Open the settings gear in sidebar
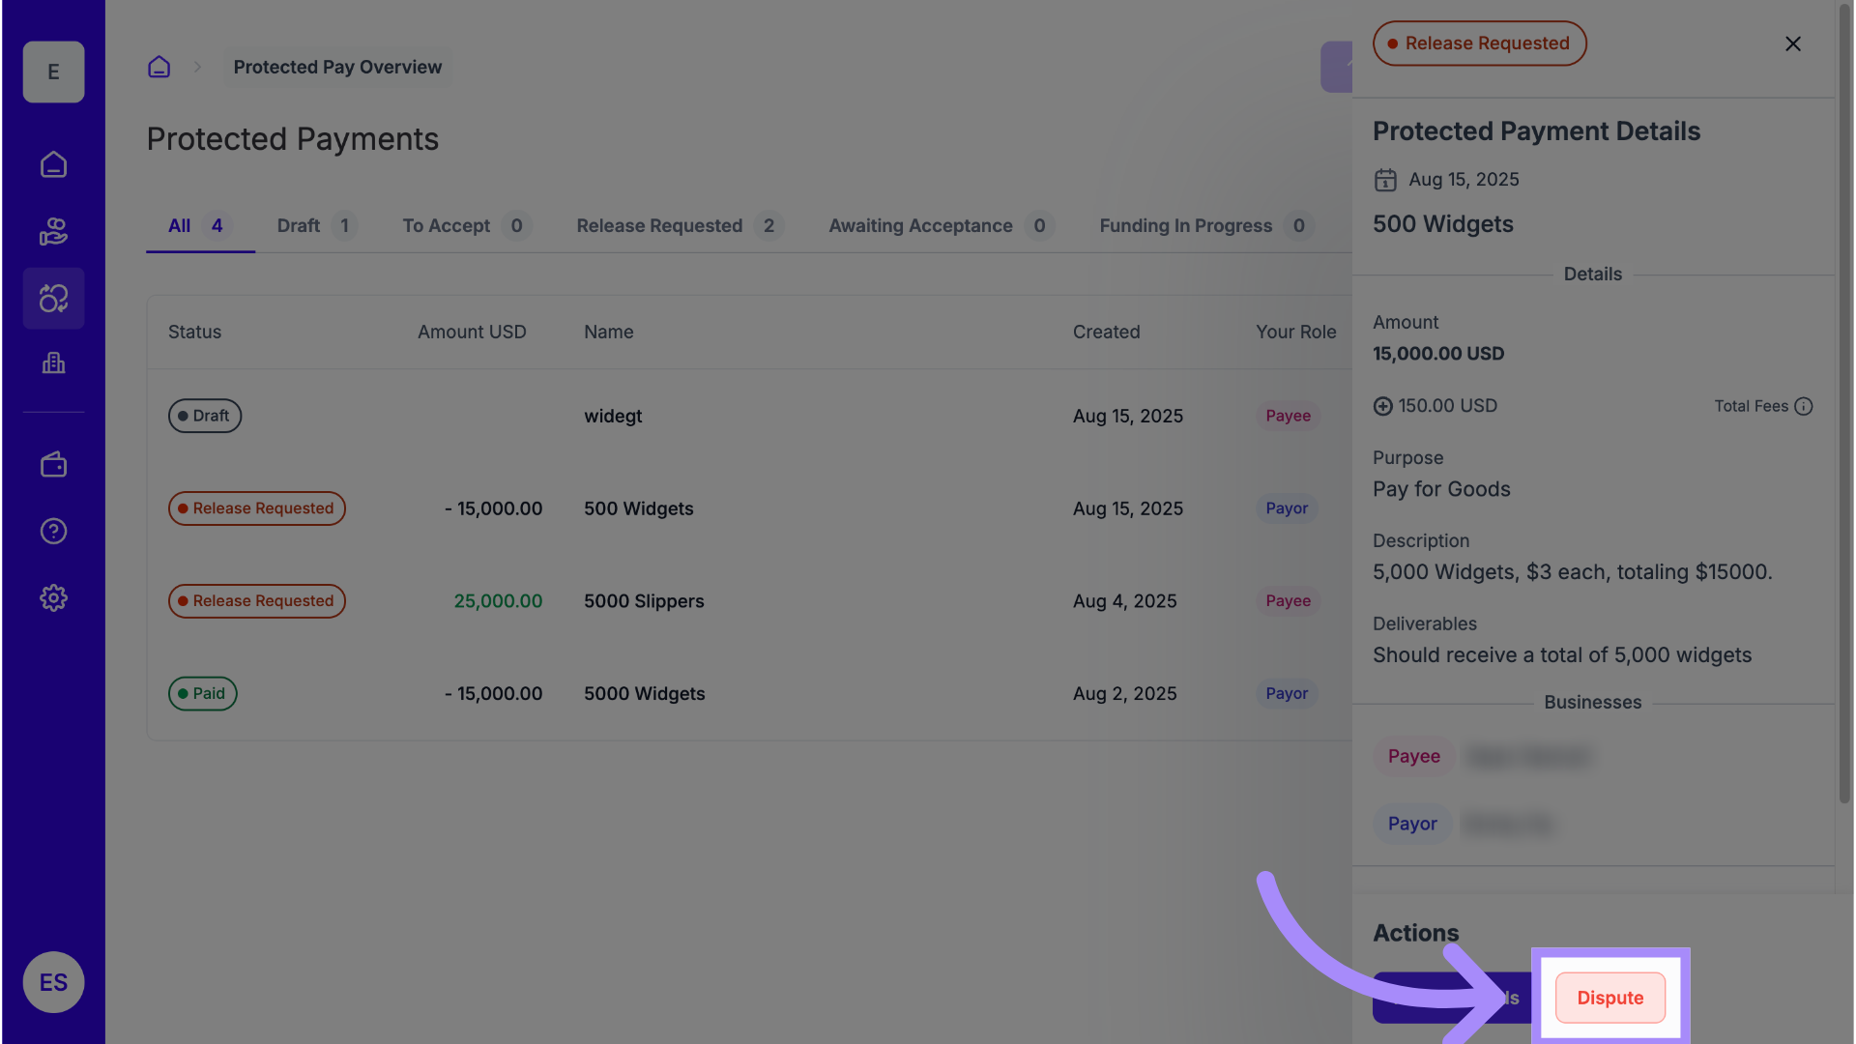 53,597
